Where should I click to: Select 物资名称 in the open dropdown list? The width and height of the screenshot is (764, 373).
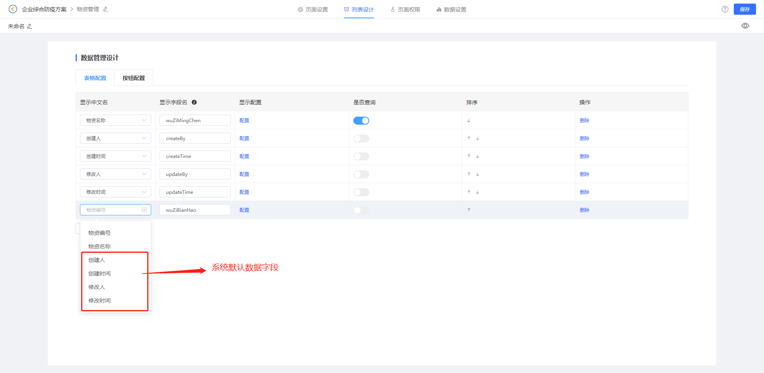[99, 246]
